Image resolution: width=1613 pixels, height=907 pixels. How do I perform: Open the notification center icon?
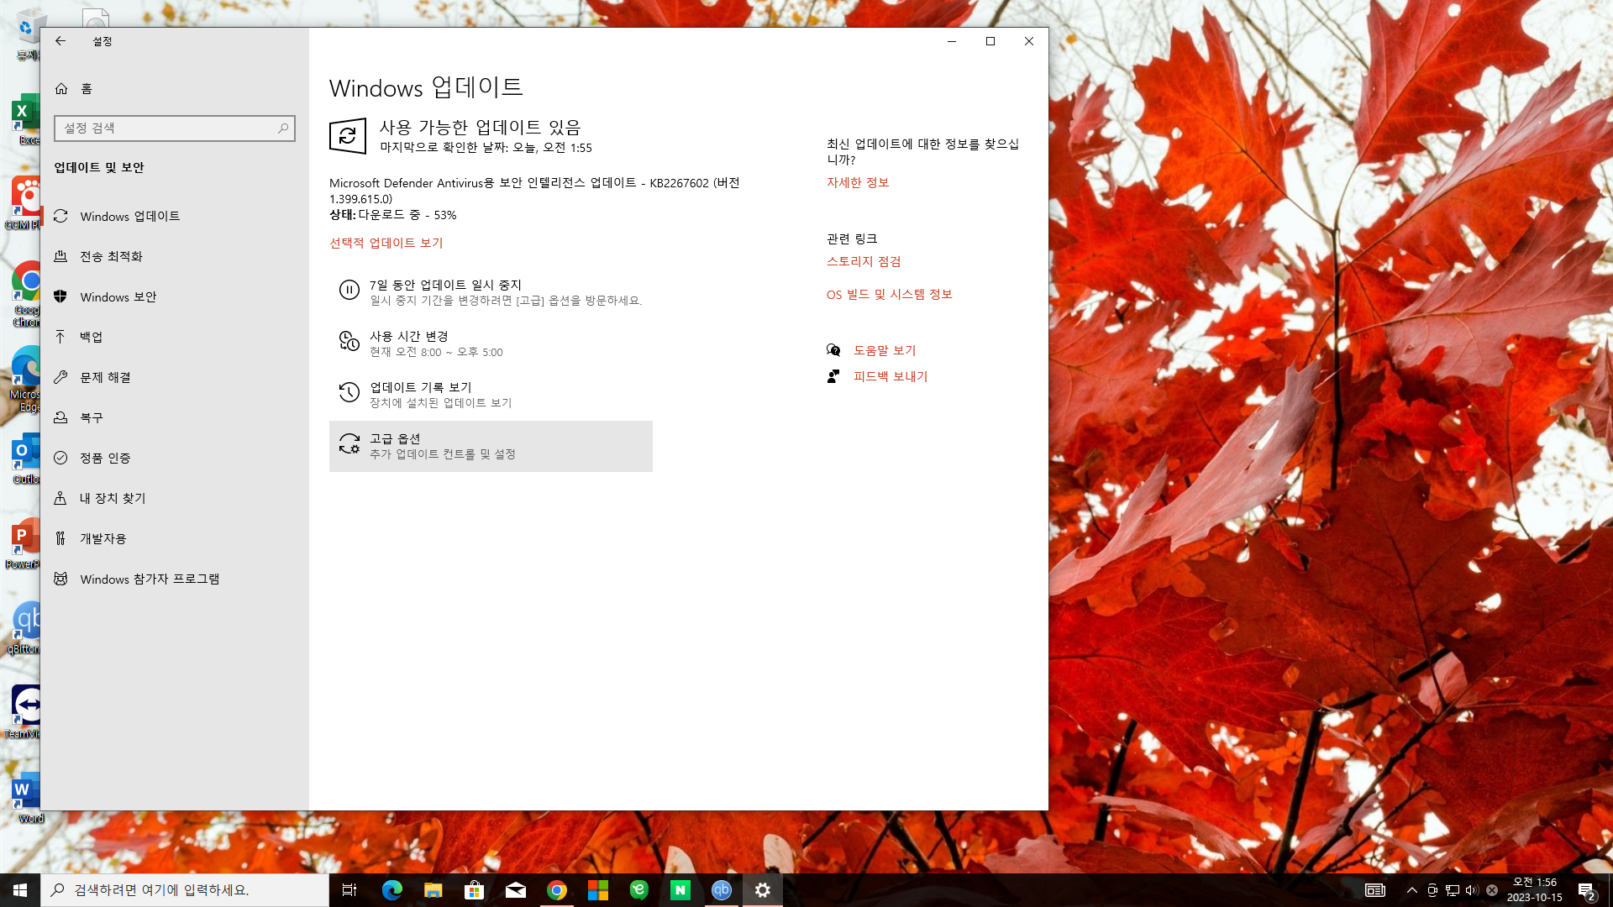click(1586, 890)
